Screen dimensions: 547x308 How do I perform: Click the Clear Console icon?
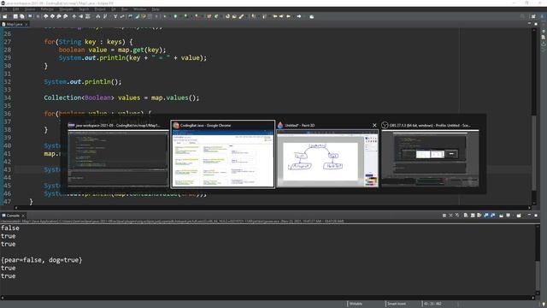(x=466, y=216)
